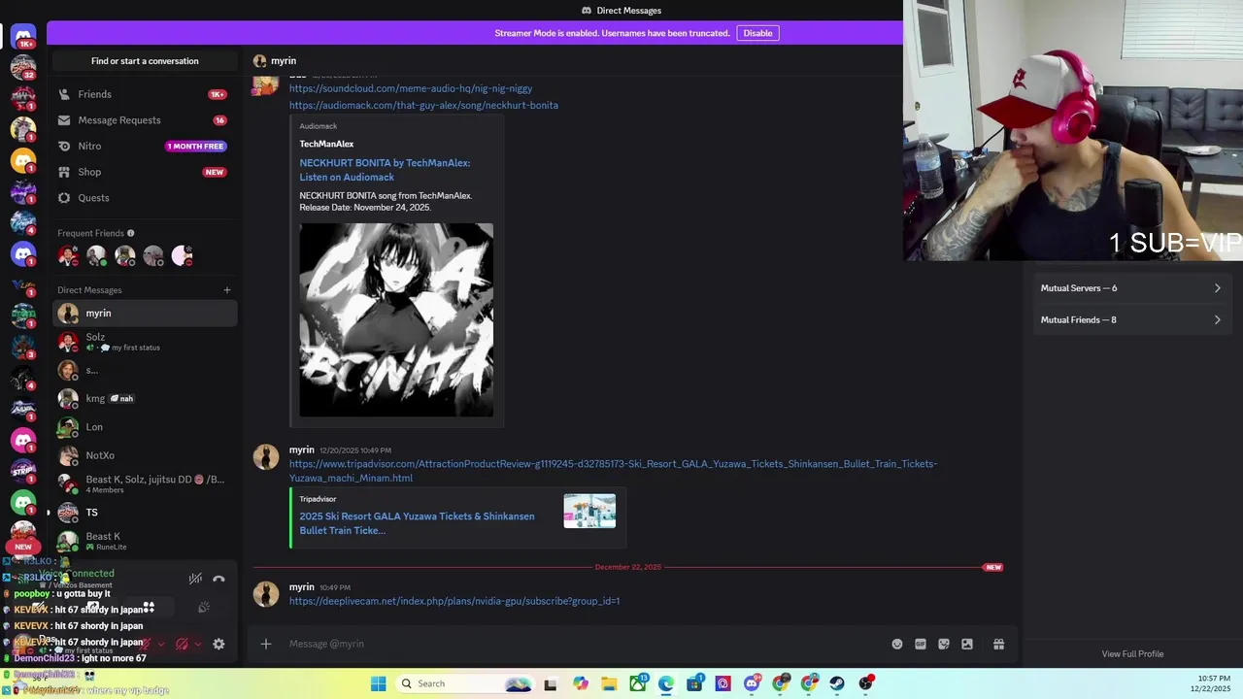Select the TS direct message
The image size is (1243, 699).
[x=145, y=513]
